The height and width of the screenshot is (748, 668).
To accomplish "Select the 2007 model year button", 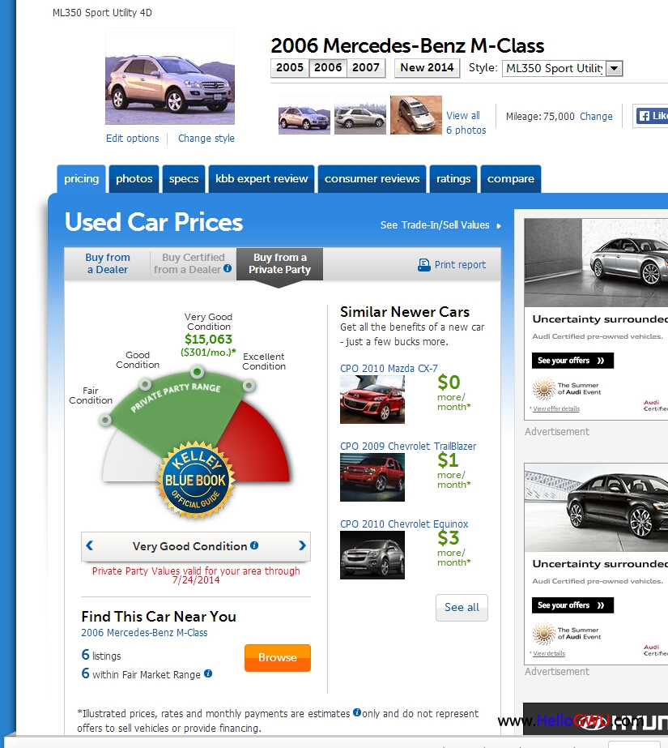I will (x=366, y=68).
